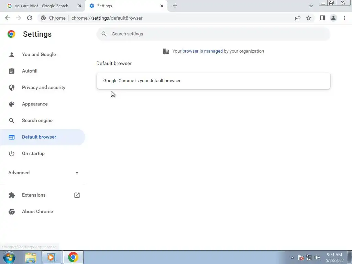Open Windows Explorer from the taskbar
Screen dimensions: 352x264
(x=31, y=257)
